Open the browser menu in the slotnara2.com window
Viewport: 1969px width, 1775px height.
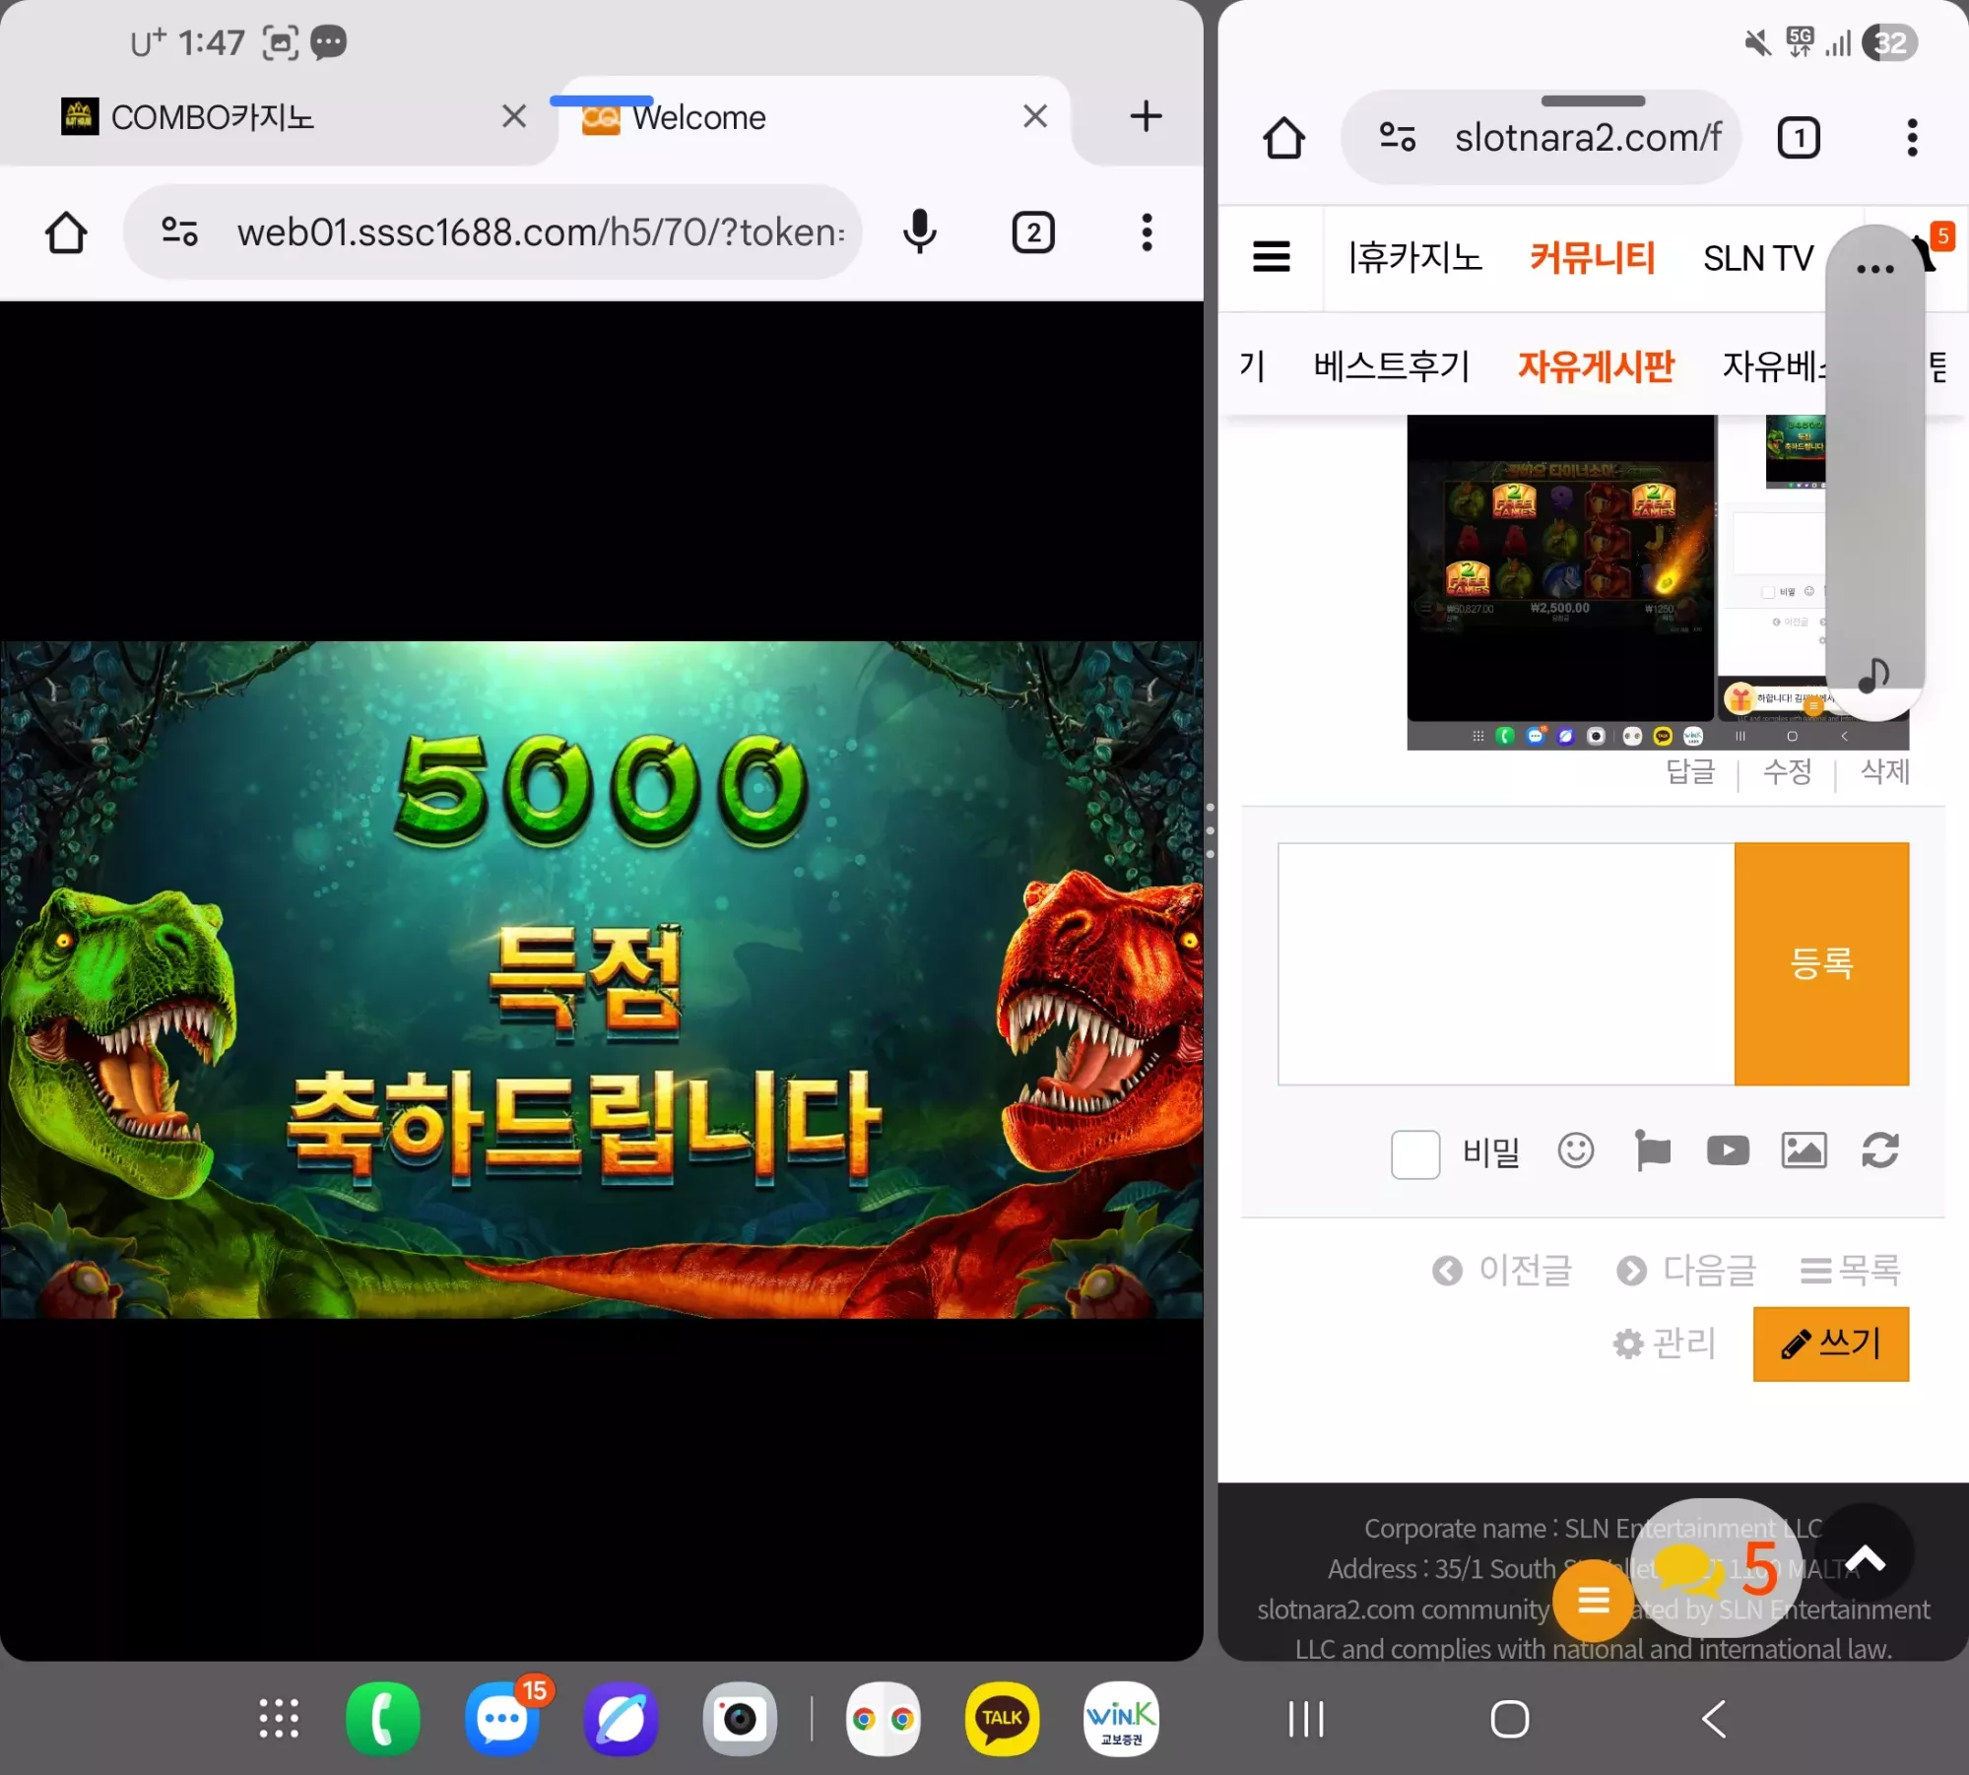click(1912, 138)
